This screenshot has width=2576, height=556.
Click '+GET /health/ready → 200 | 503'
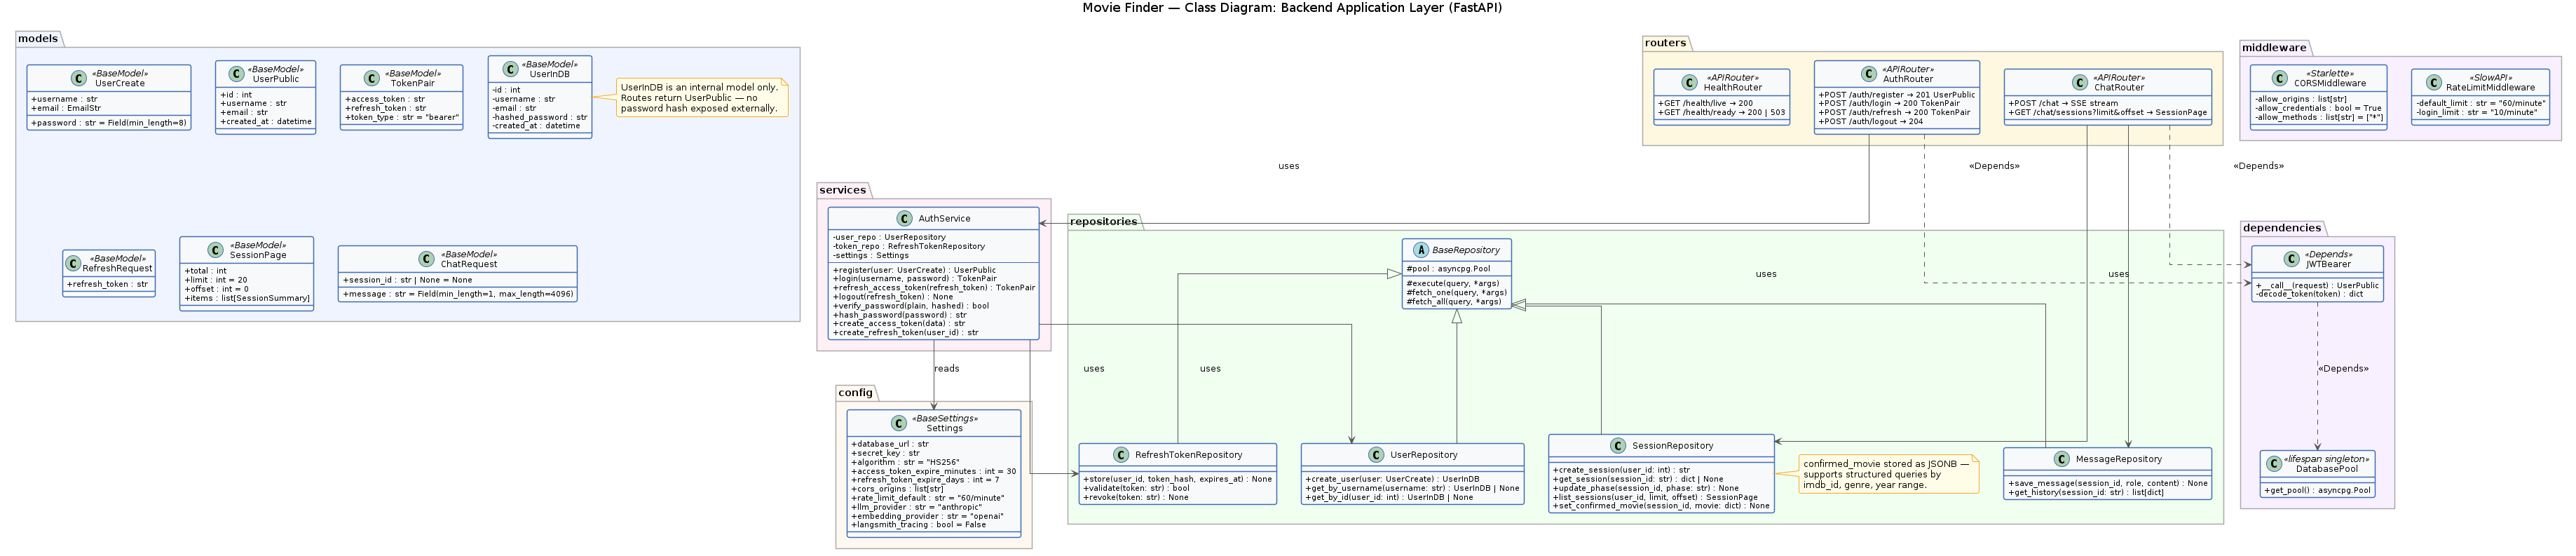(x=1721, y=113)
